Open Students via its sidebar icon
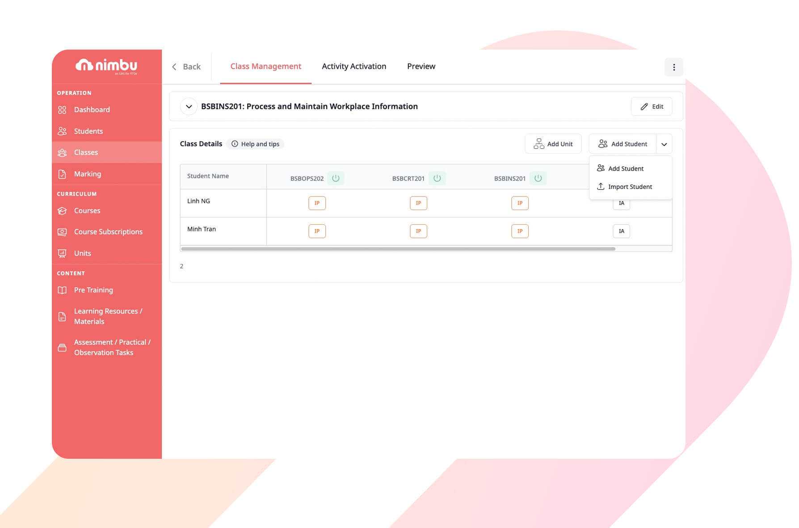Screen dimensions: 799x528 62,131
